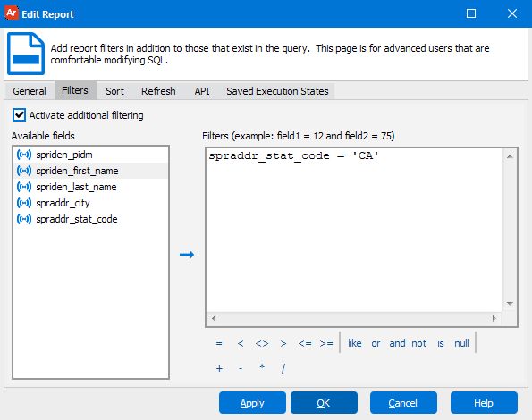Select spraddr_city in Available fields

[90, 203]
